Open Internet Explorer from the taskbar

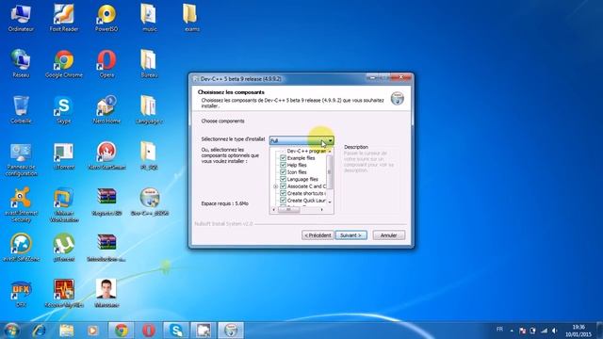click(40, 331)
